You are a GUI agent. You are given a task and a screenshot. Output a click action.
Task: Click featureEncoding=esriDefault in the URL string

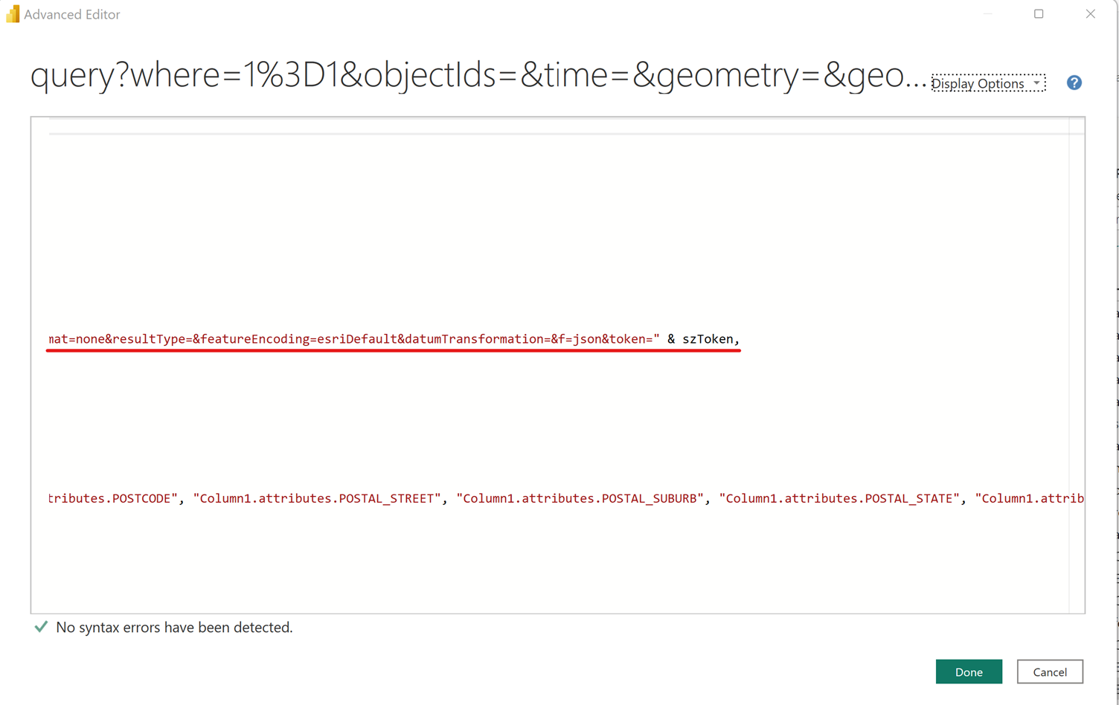(x=298, y=339)
